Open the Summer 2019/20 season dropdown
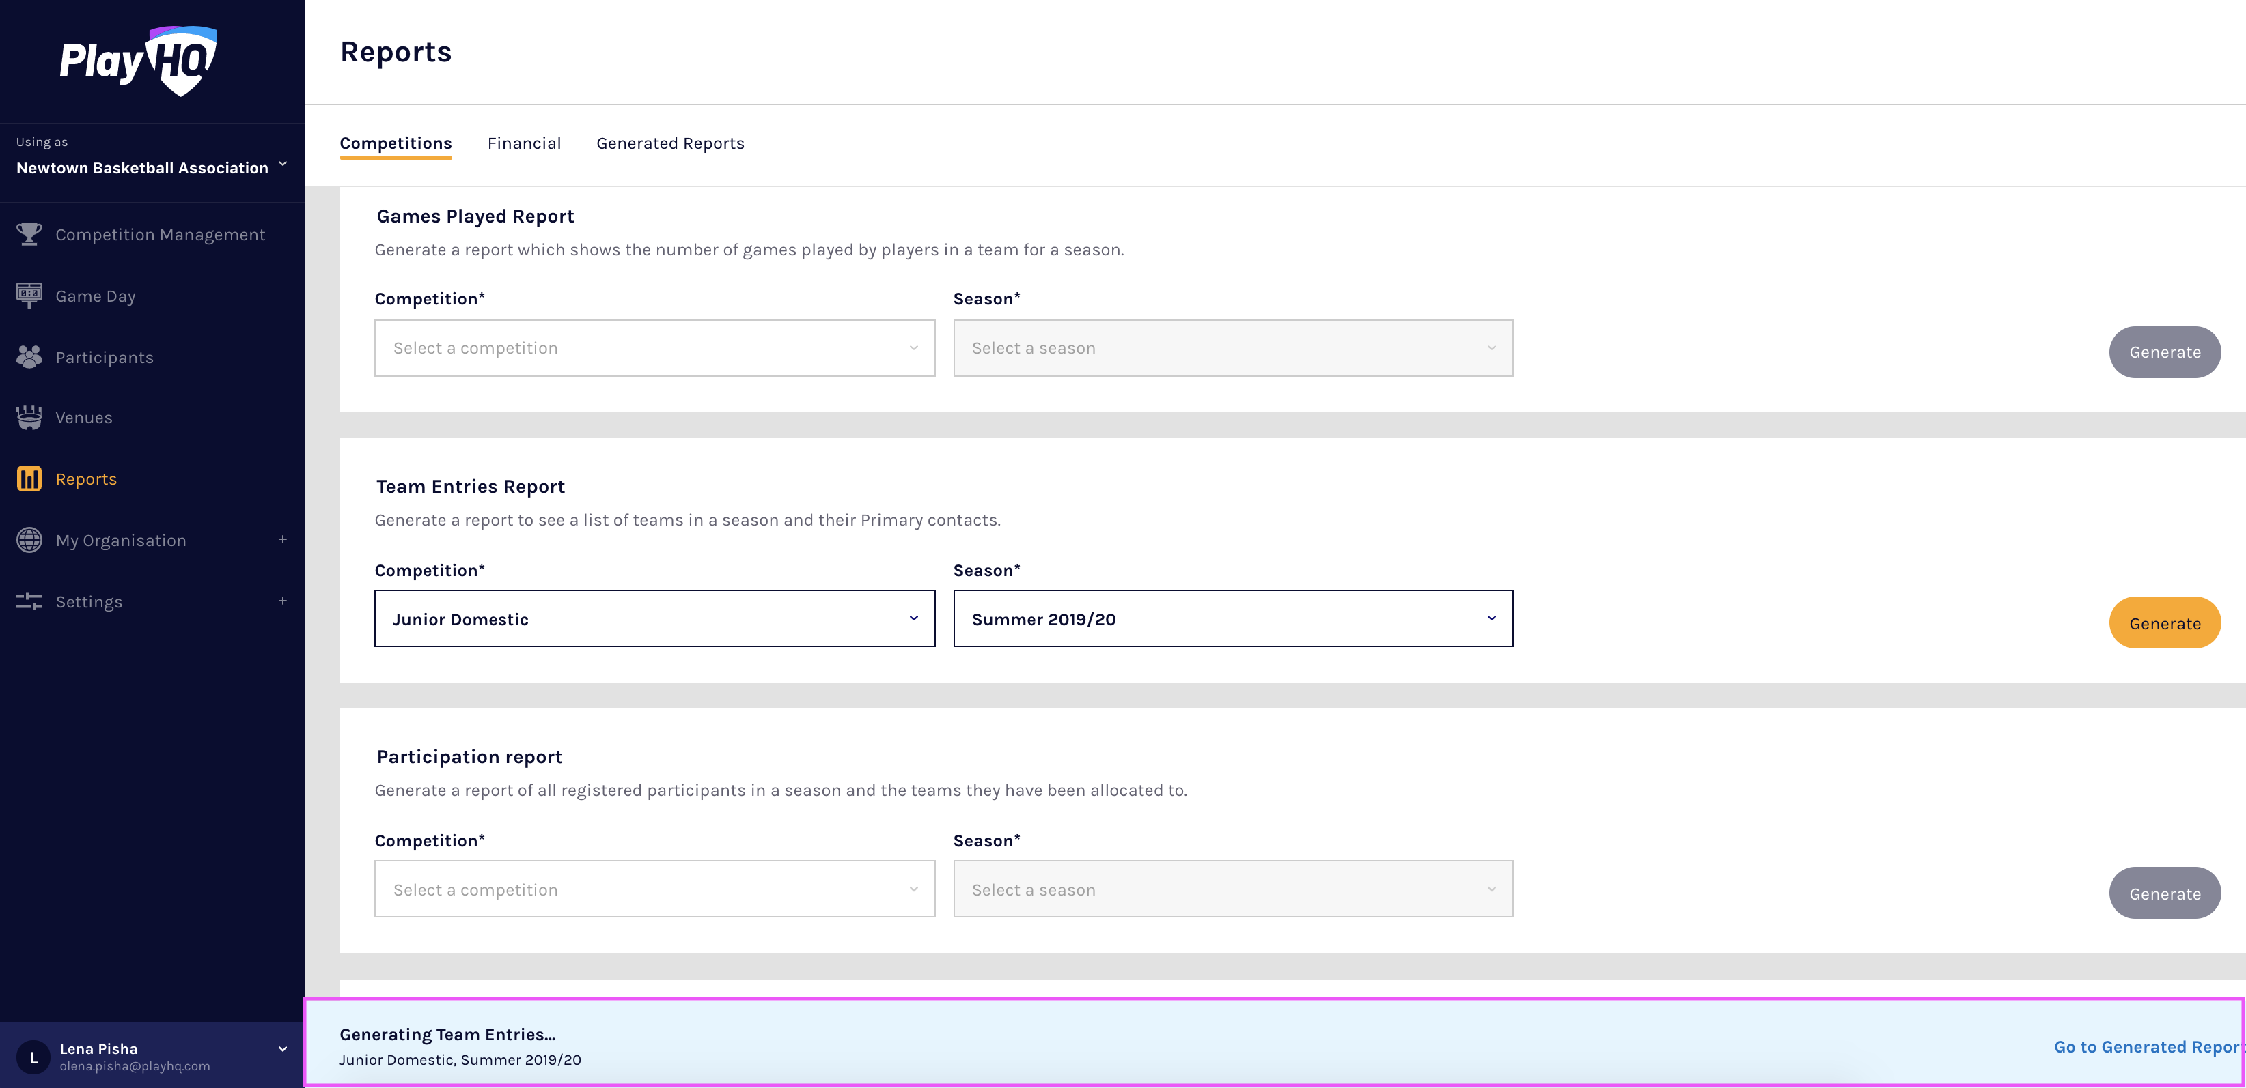The image size is (2246, 1088). coord(1232,618)
